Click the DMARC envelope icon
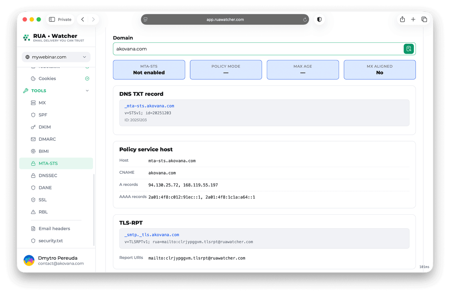Image resolution: width=450 pixels, height=295 pixels. (33, 139)
